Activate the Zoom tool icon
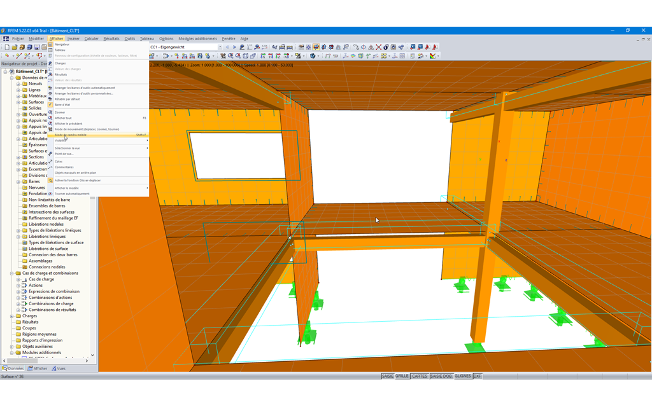The width and height of the screenshot is (652, 407). click(230, 57)
